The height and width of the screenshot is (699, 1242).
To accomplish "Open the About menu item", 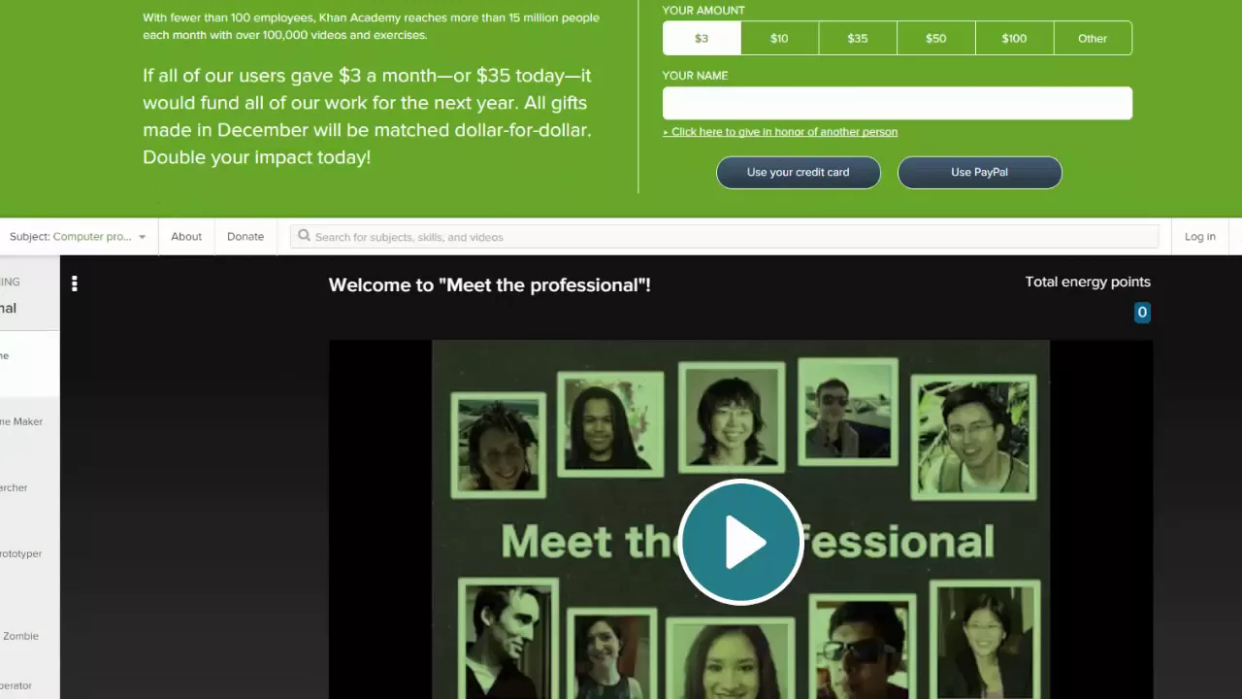I will [186, 237].
